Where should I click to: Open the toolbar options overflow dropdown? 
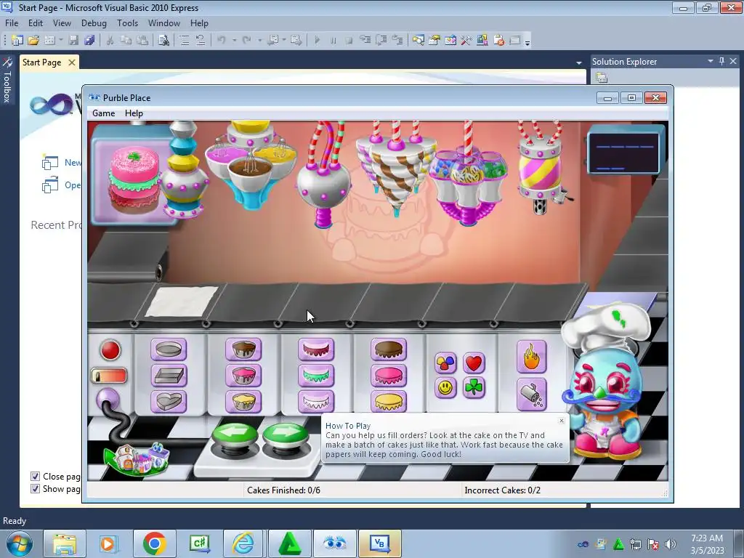tap(527, 42)
